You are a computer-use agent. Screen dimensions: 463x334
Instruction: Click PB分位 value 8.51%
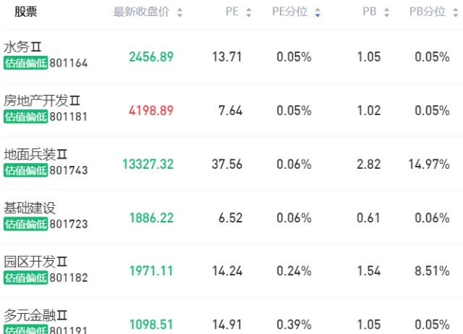coord(433,271)
